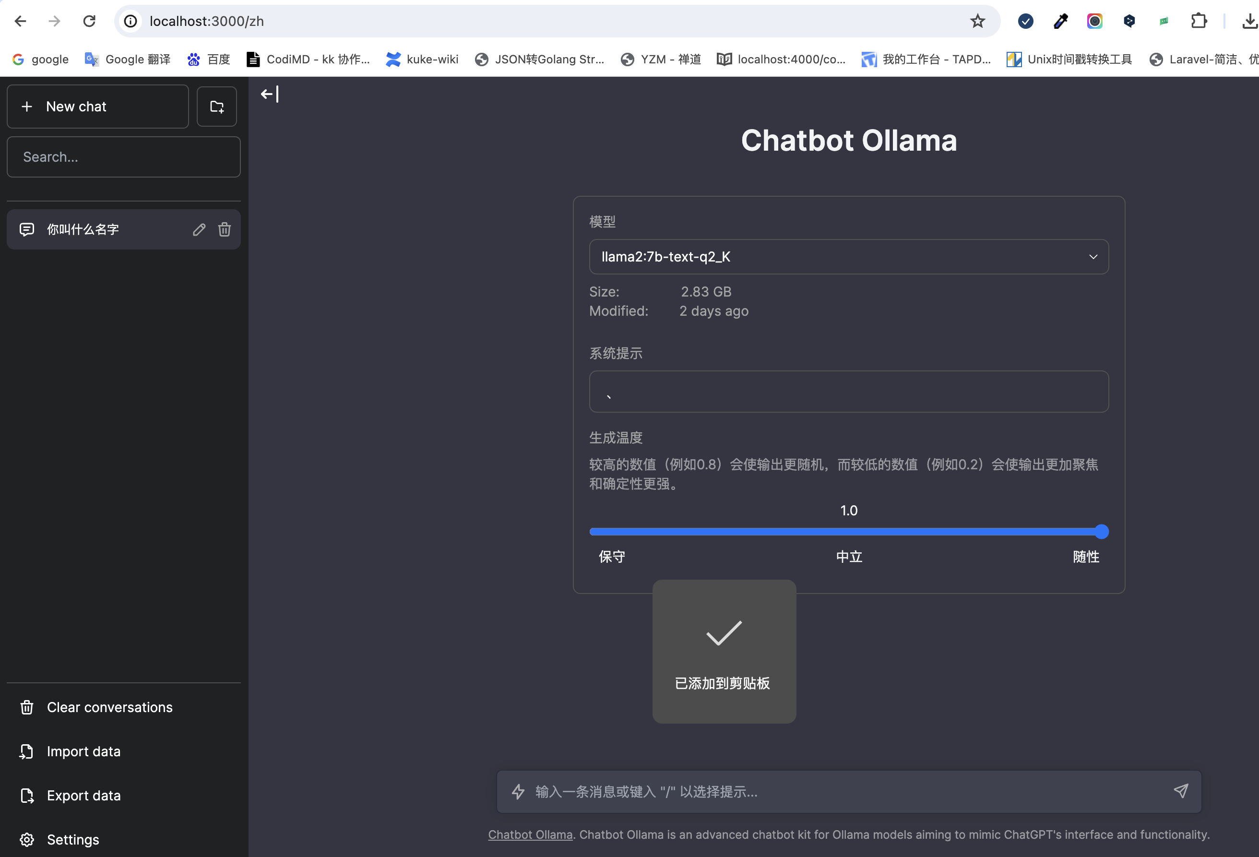Click the 系统提示 text area
The height and width of the screenshot is (857, 1259).
coord(848,392)
